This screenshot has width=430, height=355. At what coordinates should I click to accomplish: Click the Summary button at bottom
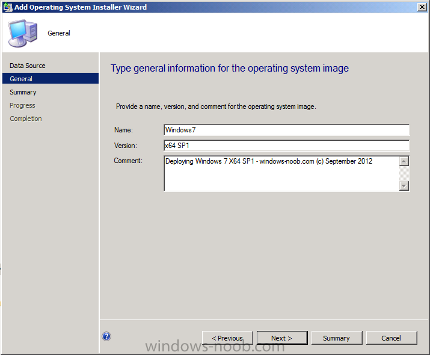(x=337, y=338)
